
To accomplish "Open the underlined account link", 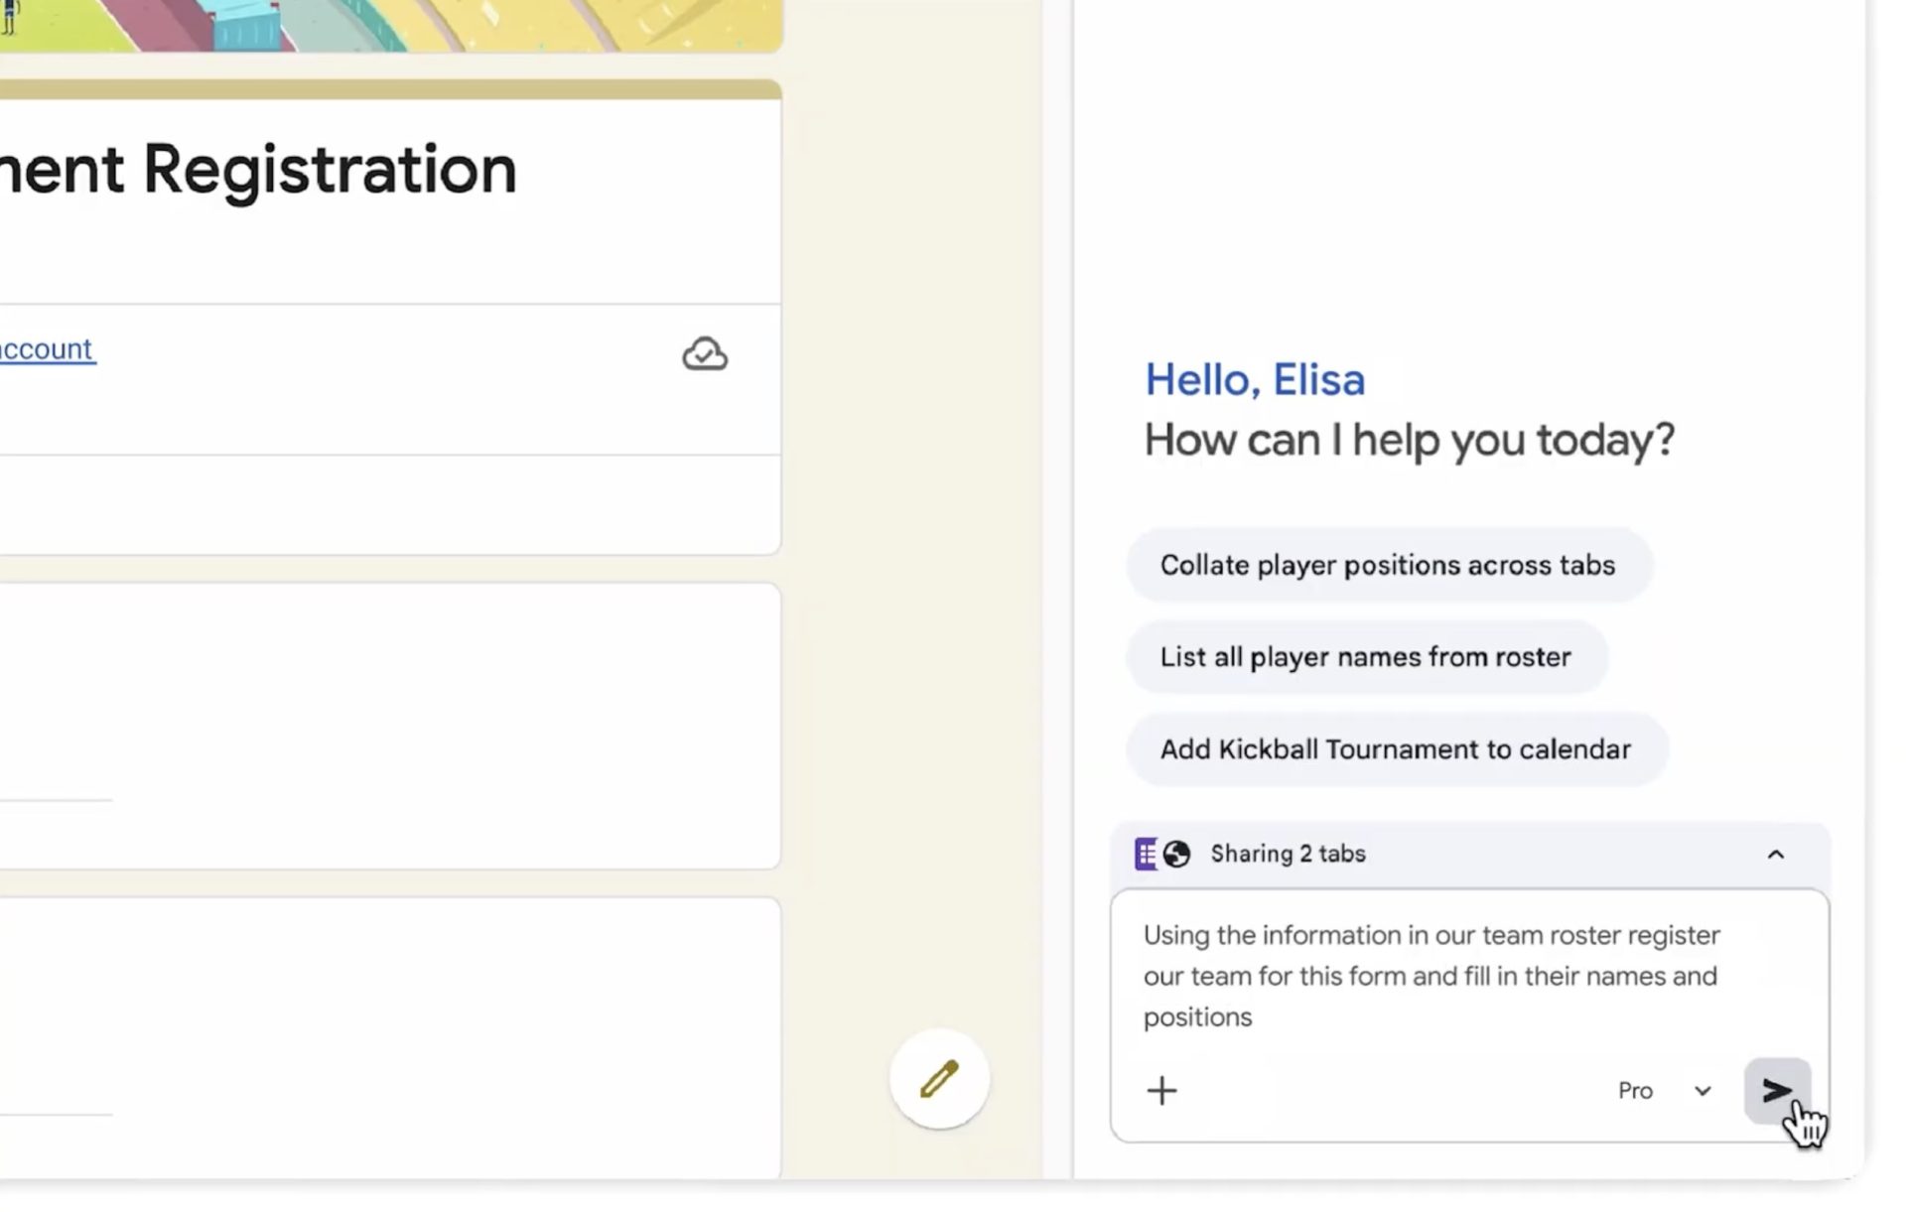I will click(x=47, y=349).
